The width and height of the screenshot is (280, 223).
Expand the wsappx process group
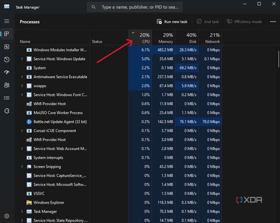point(22,86)
